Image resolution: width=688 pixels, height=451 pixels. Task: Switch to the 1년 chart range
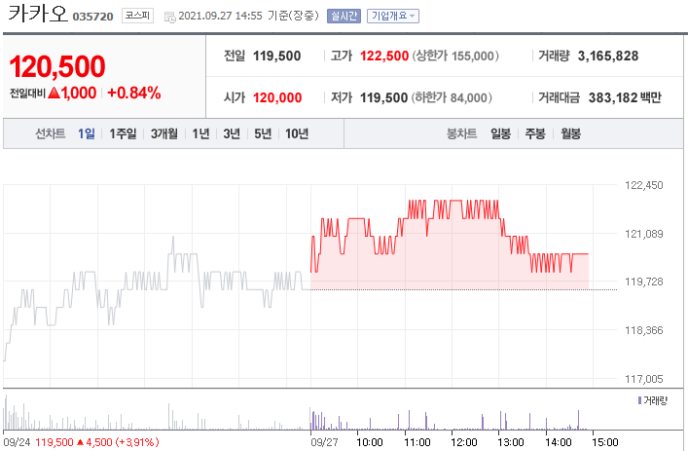click(x=200, y=133)
